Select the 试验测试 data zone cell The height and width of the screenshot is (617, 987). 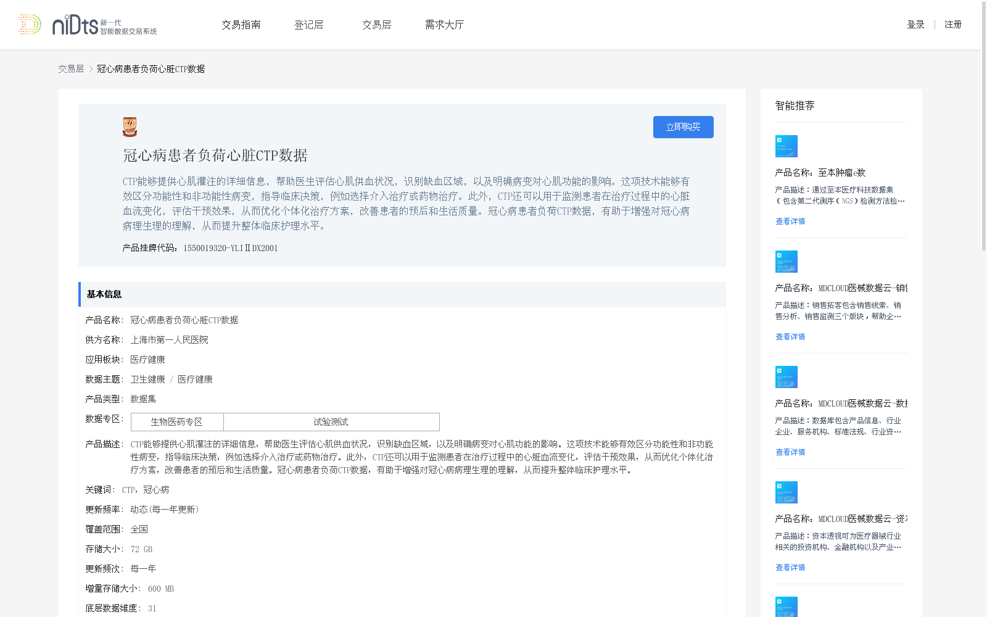pos(331,422)
